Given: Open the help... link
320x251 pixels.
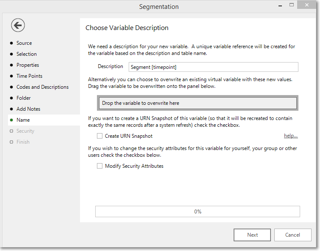Looking at the screenshot, I should 291,136.
